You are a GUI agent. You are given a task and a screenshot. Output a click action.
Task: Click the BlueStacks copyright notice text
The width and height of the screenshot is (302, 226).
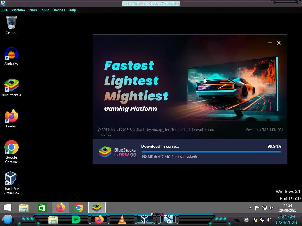156,132
